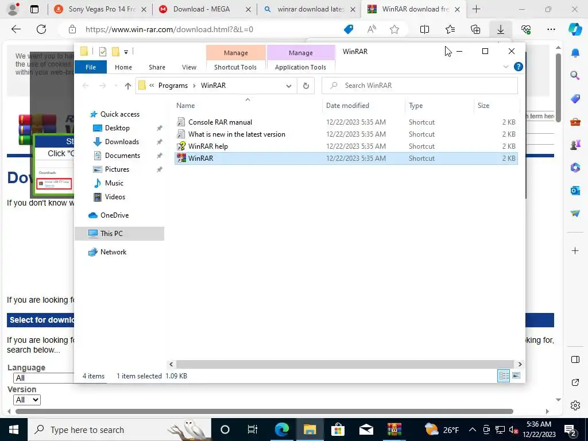The width and height of the screenshot is (588, 441).
Task: Click the Windows Start button
Action: click(x=14, y=430)
